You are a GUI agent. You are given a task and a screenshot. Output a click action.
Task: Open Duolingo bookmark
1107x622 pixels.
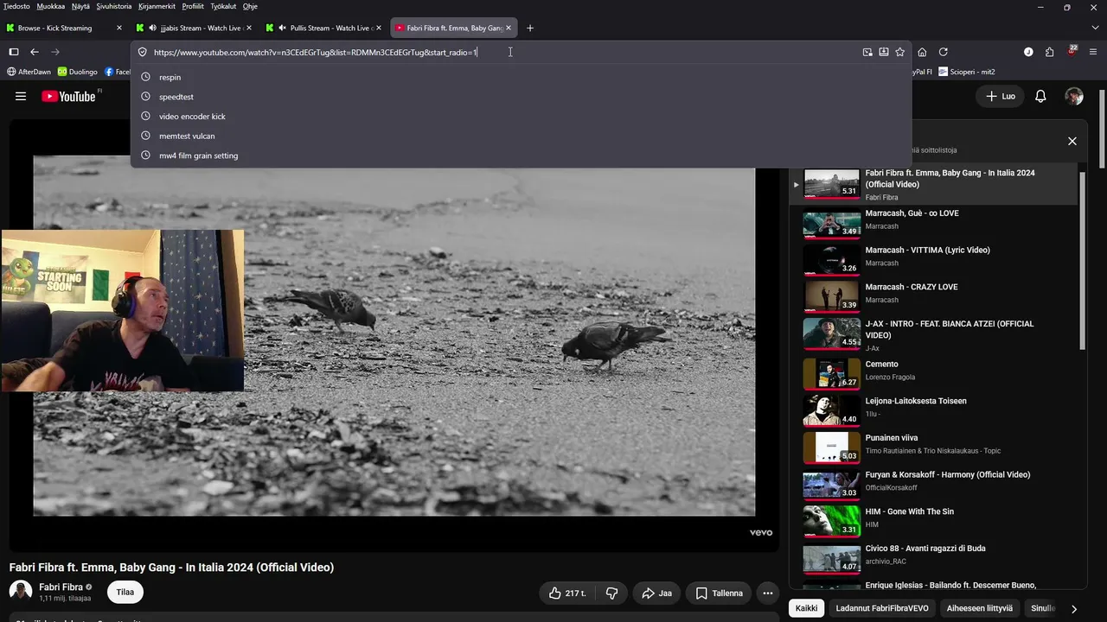[x=78, y=72]
